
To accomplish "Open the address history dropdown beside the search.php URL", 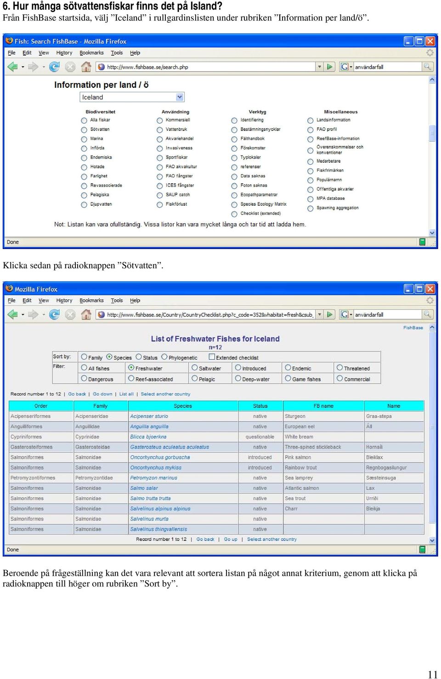I will click(320, 67).
